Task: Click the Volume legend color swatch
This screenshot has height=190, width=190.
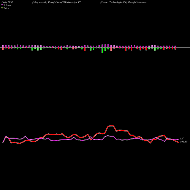Action: click(2, 5)
